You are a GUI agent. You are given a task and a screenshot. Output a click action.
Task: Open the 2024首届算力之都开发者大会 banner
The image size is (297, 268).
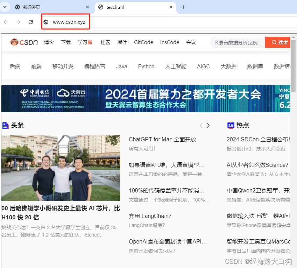pos(146,98)
